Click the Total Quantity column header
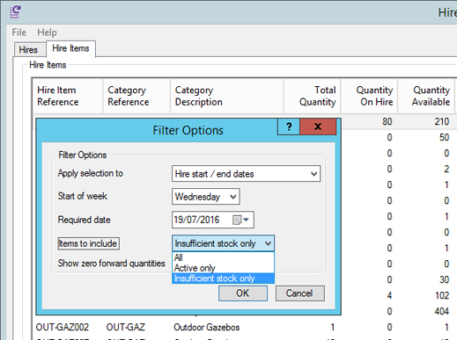This screenshot has height=340, width=457. pyautogui.click(x=312, y=96)
